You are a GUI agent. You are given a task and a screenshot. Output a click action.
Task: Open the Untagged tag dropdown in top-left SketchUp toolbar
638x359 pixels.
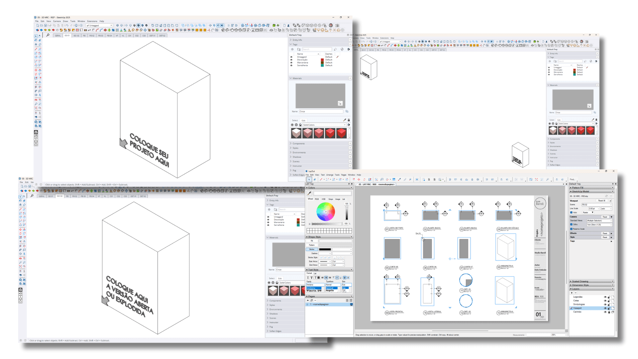pyautogui.click(x=99, y=25)
